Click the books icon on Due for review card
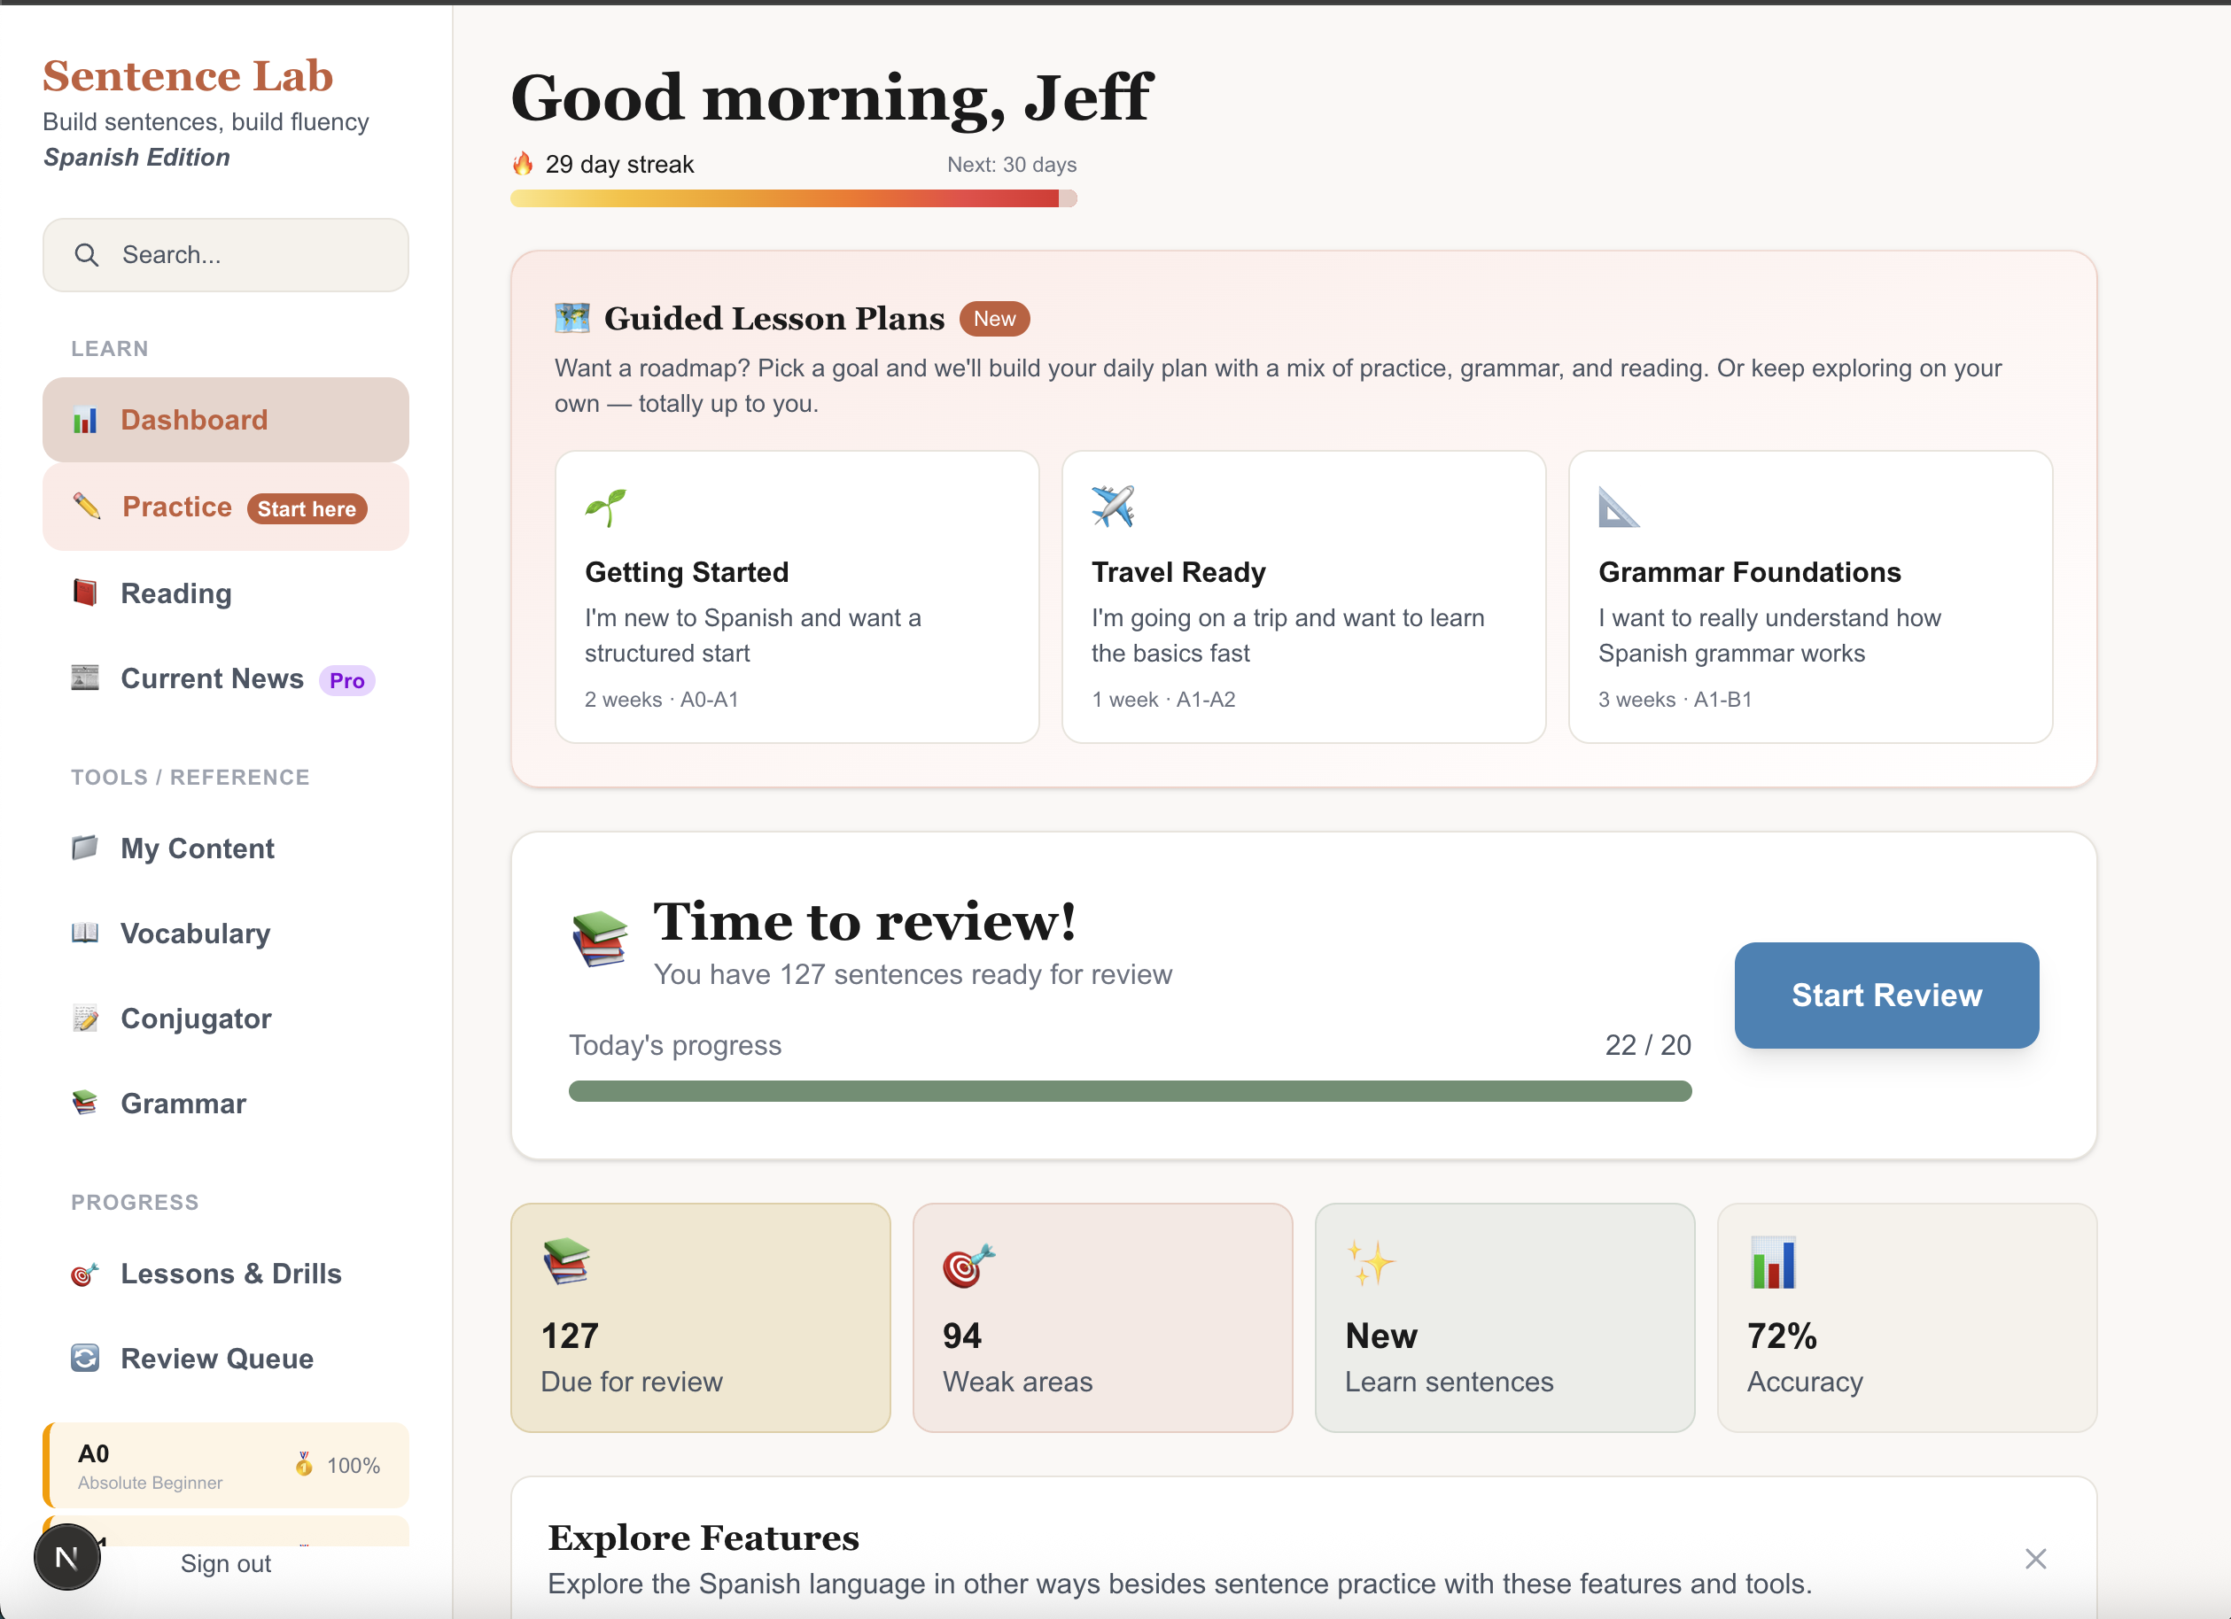 pyautogui.click(x=566, y=1262)
